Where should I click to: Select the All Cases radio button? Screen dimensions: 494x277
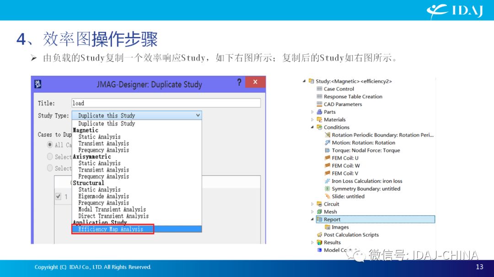[x=50, y=145]
